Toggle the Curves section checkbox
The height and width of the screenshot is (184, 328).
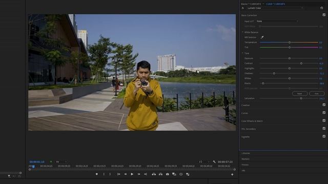point(324,112)
